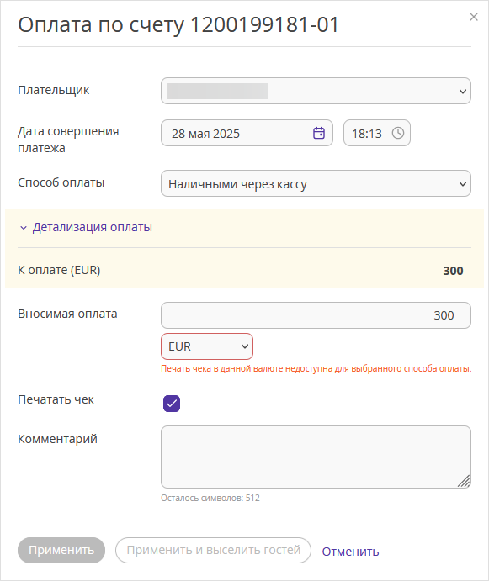
Task: Click into the Комментарий text area
Action: [x=316, y=457]
